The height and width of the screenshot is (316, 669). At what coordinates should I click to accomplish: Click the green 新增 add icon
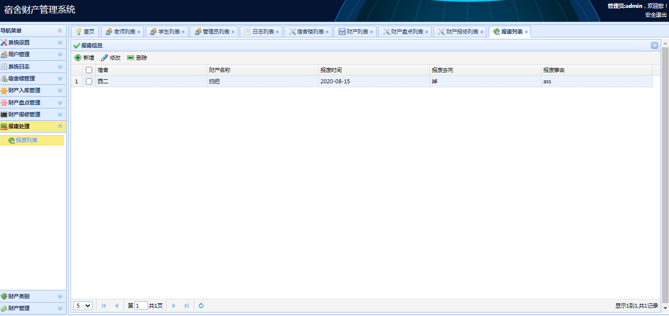(x=78, y=58)
